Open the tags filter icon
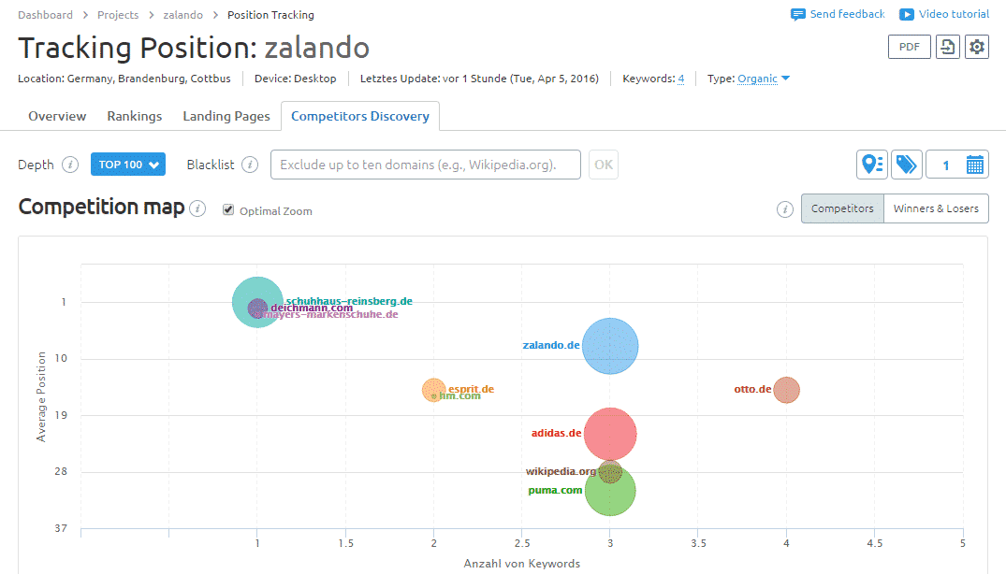The height and width of the screenshot is (574, 1006). coord(907,165)
